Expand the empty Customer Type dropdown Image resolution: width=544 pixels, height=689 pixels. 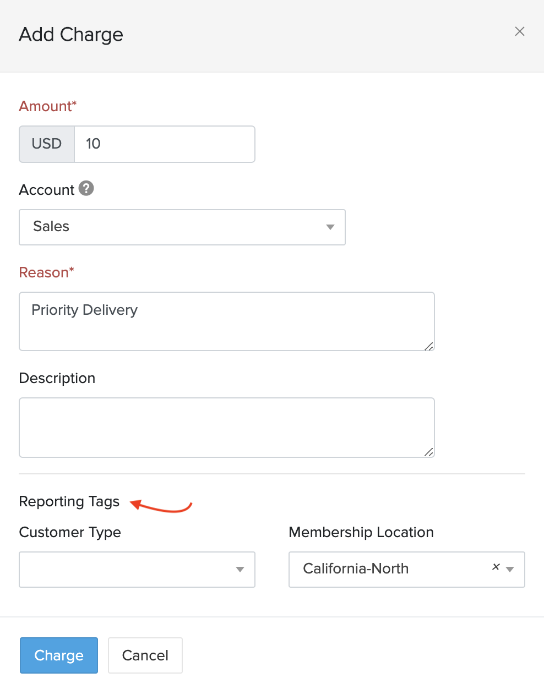coord(137,570)
